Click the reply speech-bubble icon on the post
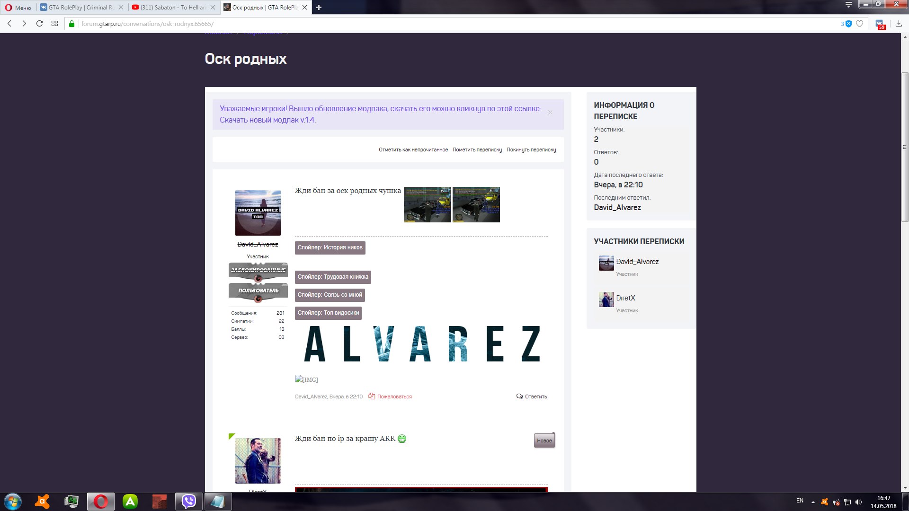Image resolution: width=909 pixels, height=511 pixels. point(519,396)
